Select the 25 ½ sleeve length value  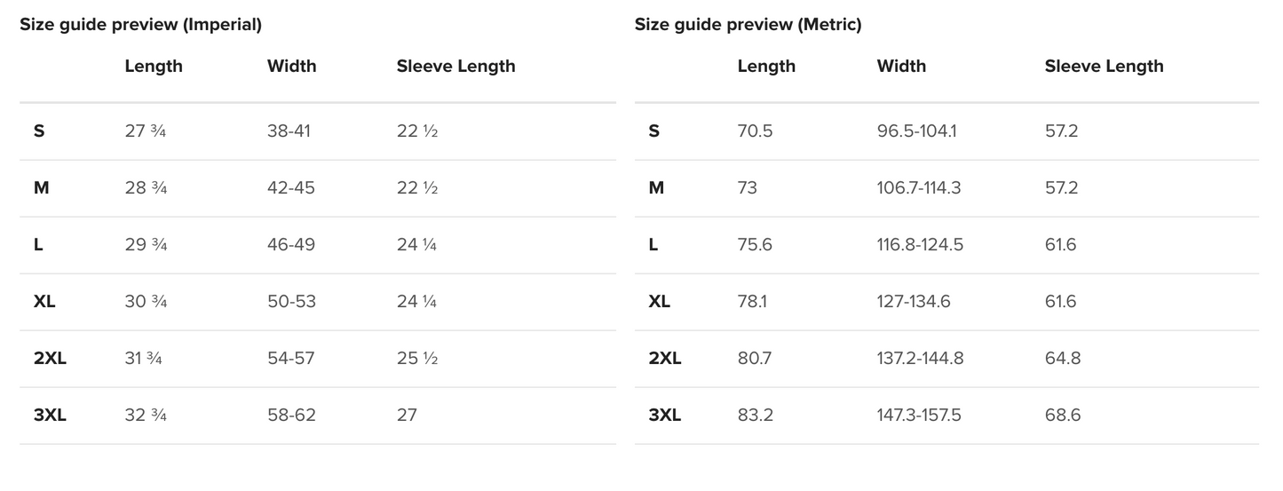417,359
